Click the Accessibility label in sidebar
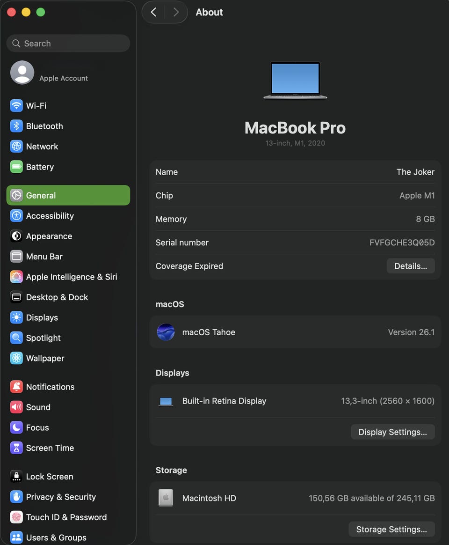The image size is (449, 545). (50, 216)
